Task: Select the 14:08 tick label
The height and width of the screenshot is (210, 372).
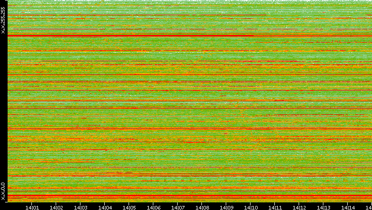Action: [202, 207]
